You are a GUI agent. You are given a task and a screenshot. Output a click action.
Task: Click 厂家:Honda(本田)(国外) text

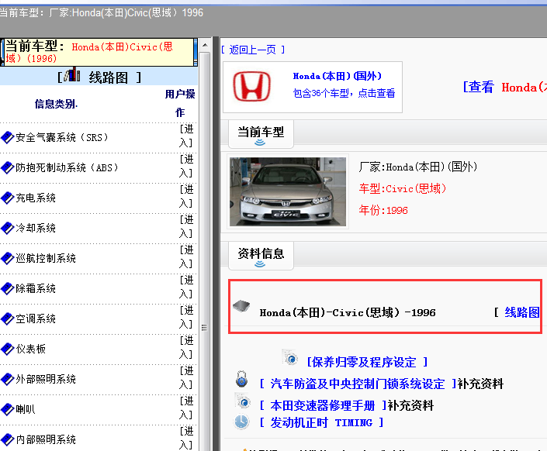point(418,167)
